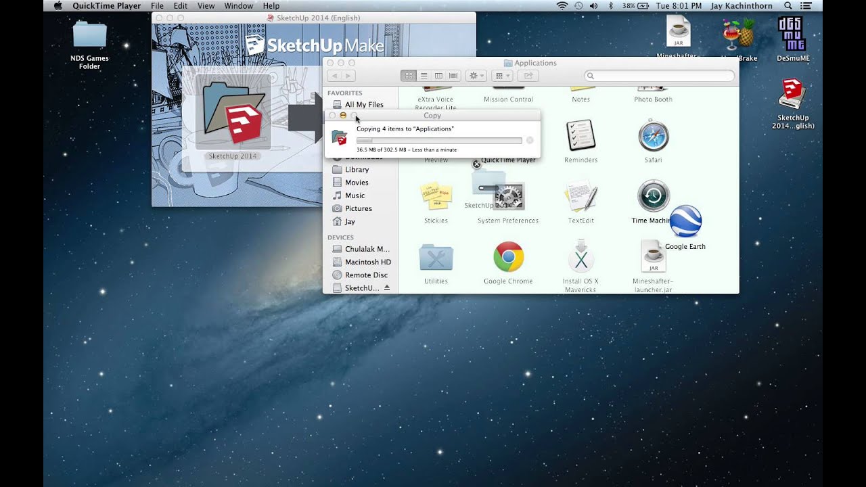
Task: Click the Notes app label
Action: [580, 99]
